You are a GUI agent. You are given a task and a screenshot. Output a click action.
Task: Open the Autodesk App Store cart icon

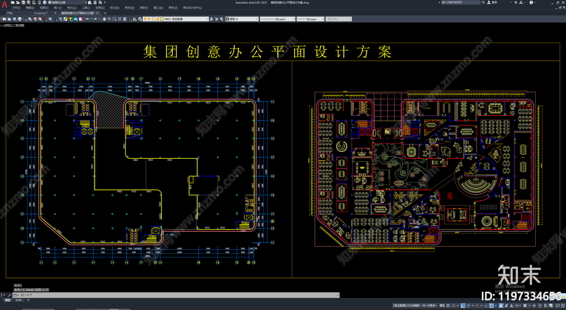click(516, 2)
